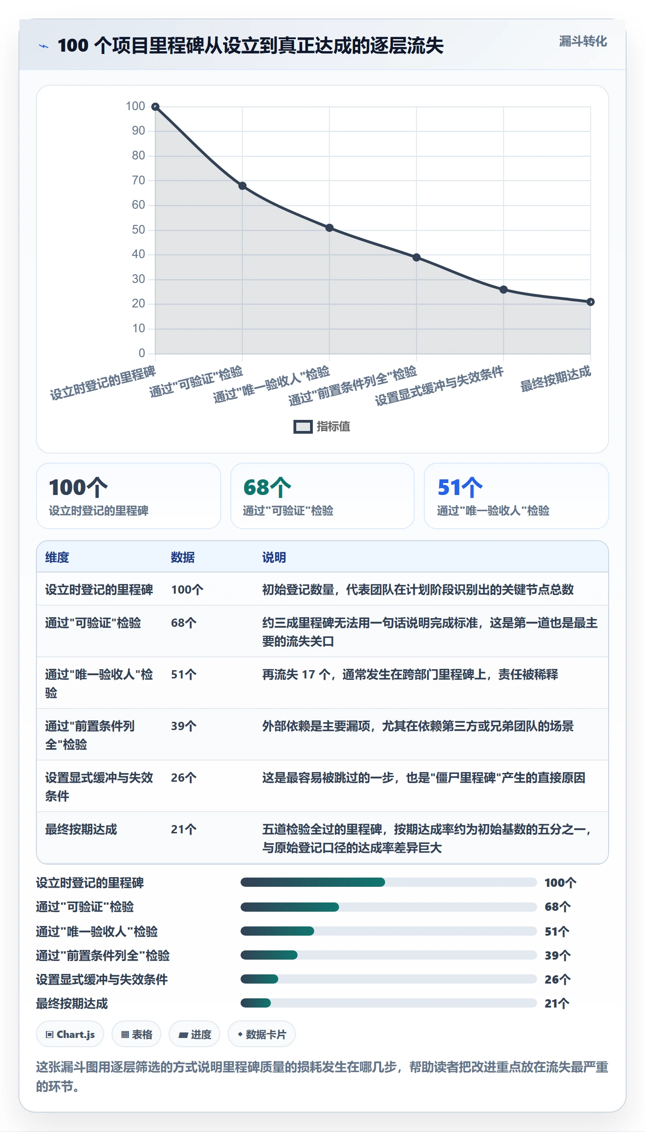645x1132 pixels.
Task: Click progress bar for 通过"前置条件列全"检验
Action: (x=388, y=955)
